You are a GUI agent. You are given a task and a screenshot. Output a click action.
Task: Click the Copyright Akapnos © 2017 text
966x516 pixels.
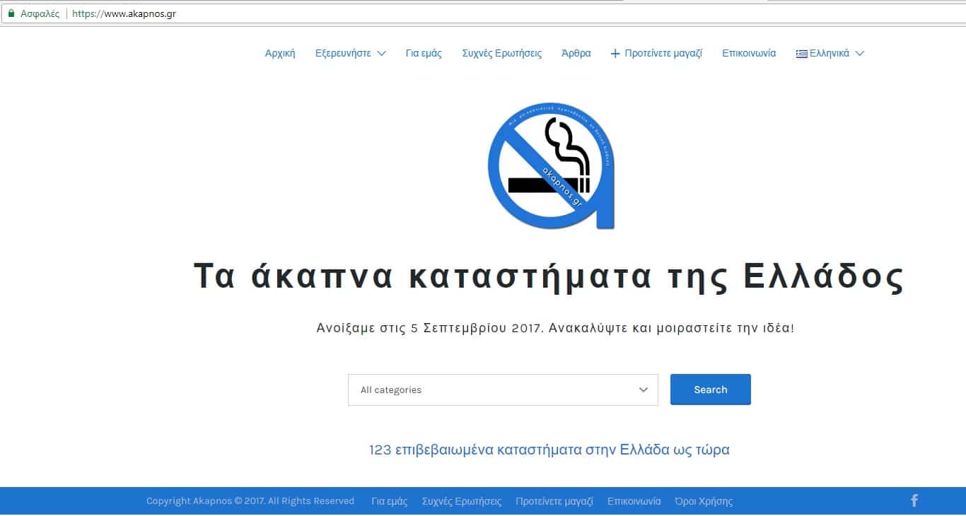[250, 501]
